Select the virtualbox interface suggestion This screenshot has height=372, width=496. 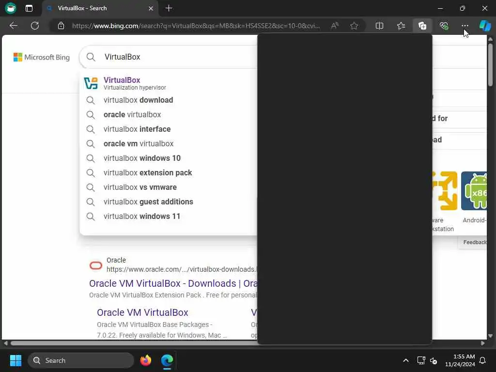[168, 129]
